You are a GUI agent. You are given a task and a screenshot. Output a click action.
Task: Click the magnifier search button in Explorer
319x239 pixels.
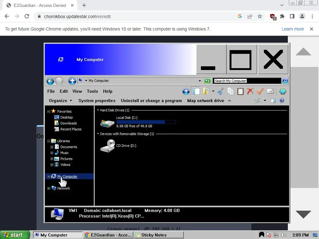285,81
